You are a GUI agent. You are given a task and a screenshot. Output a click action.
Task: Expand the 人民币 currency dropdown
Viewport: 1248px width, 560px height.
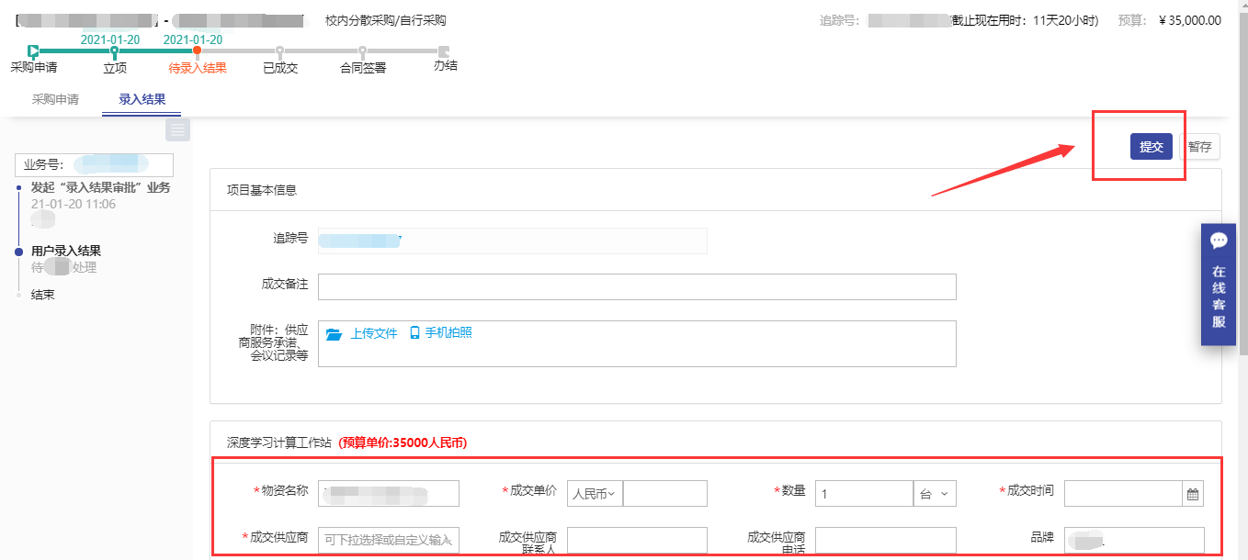(x=595, y=494)
